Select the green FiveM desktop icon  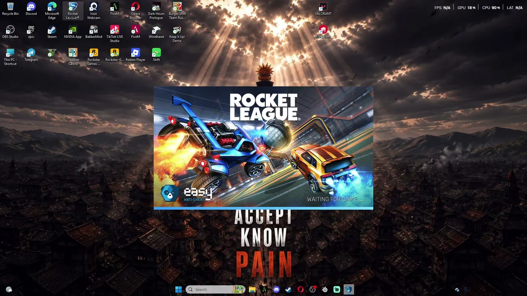pos(114,9)
